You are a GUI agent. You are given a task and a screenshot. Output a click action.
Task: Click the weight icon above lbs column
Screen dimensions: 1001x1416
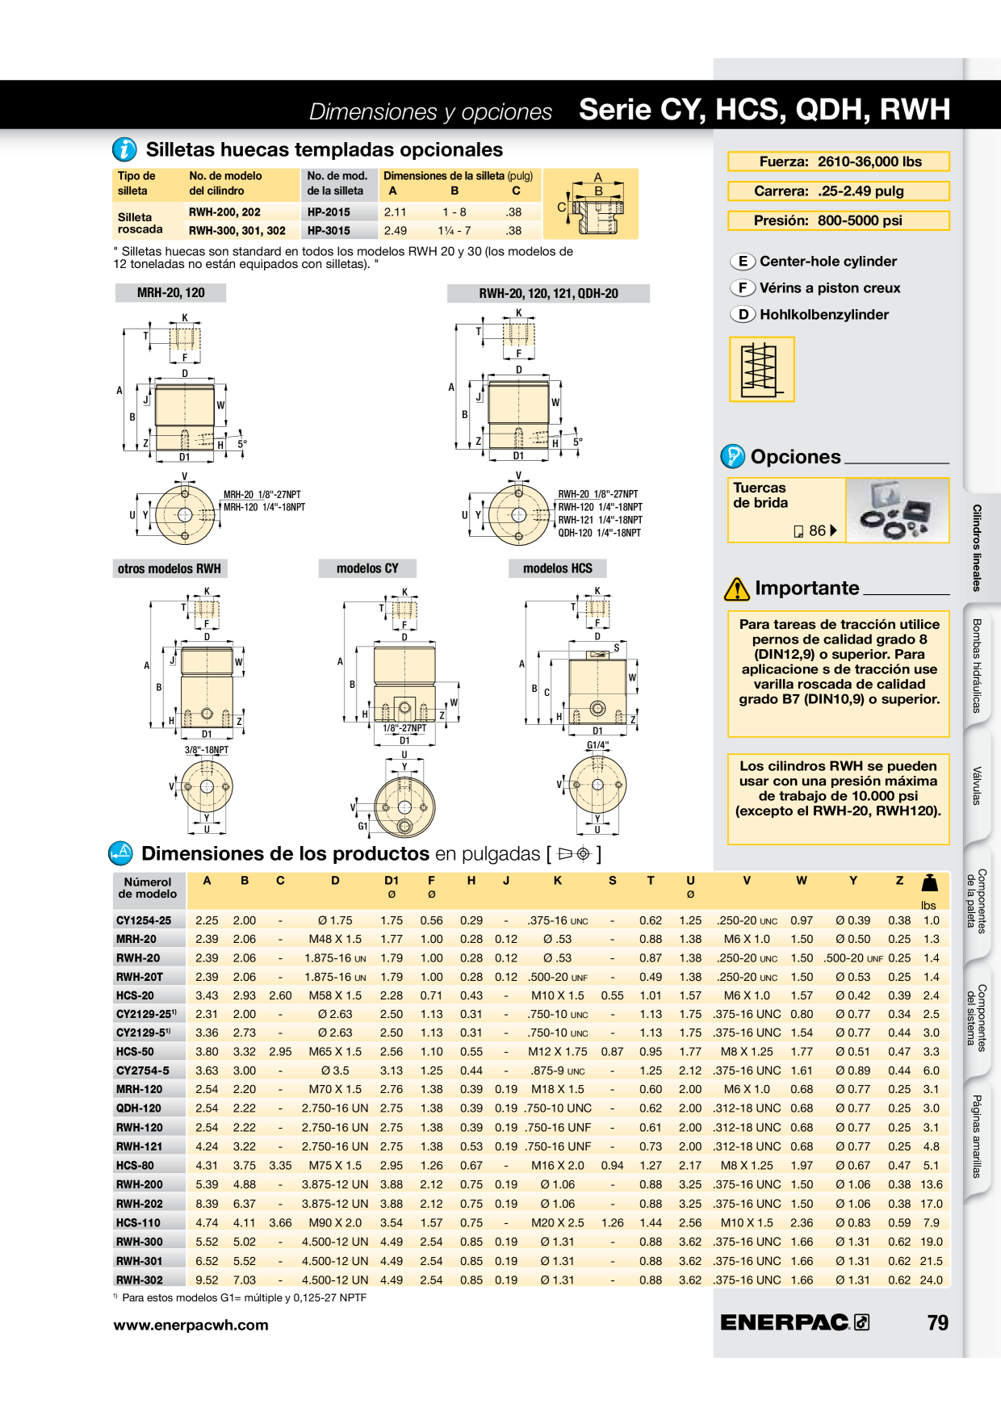coord(929,882)
